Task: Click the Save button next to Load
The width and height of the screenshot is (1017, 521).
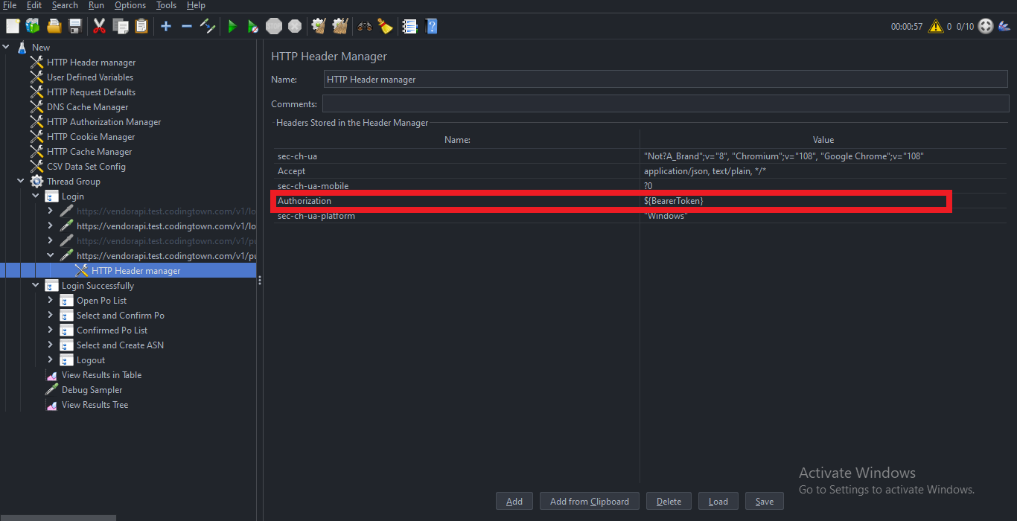Action: [x=765, y=501]
